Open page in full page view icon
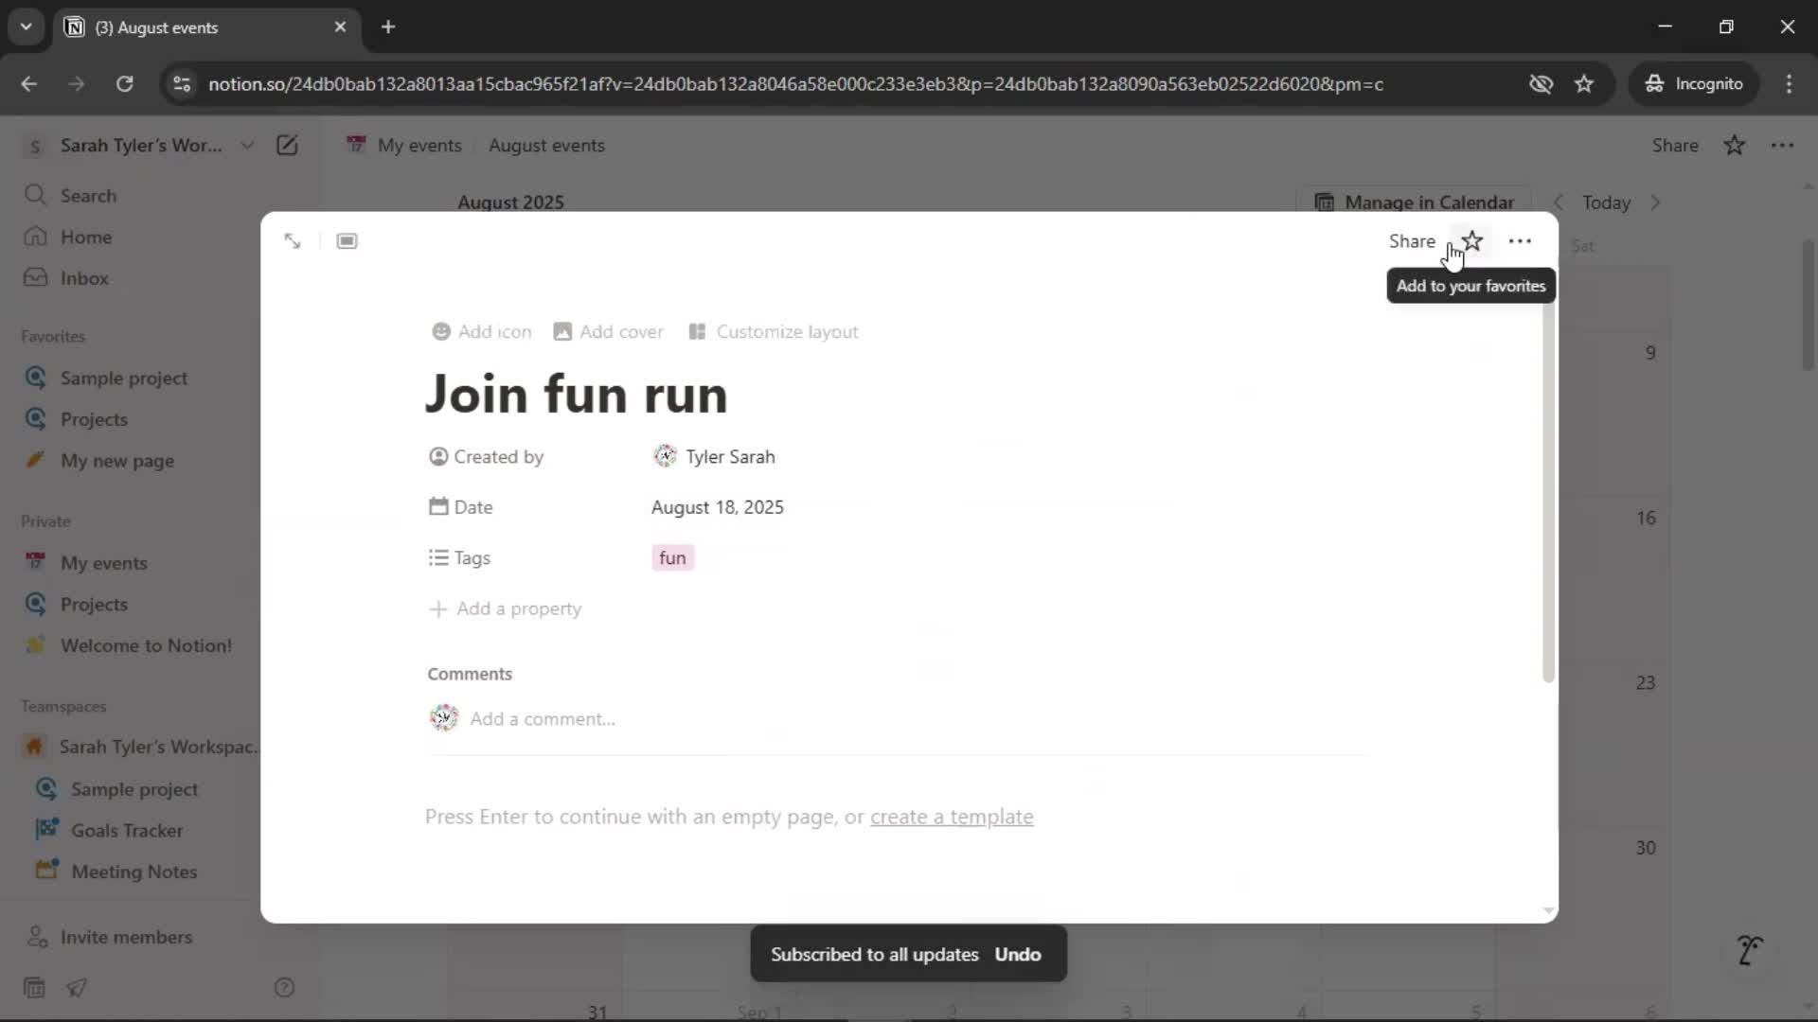The width and height of the screenshot is (1818, 1022). tap(293, 241)
